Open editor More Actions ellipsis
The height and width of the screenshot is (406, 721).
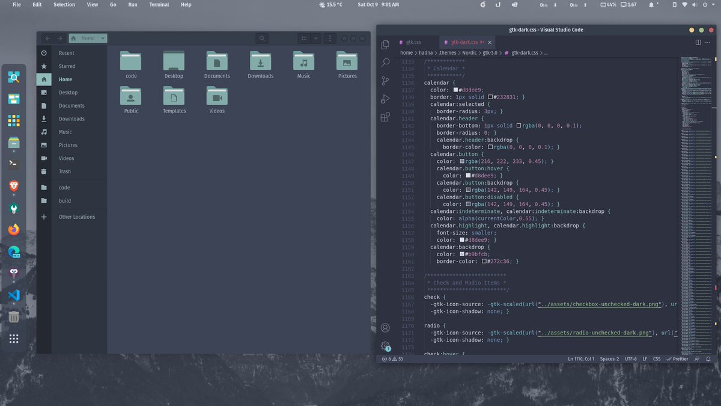(708, 42)
